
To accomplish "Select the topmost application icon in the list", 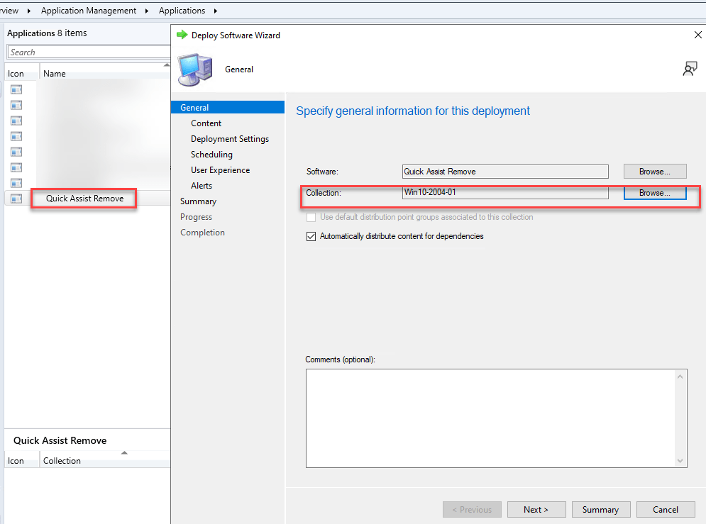I will [x=17, y=89].
